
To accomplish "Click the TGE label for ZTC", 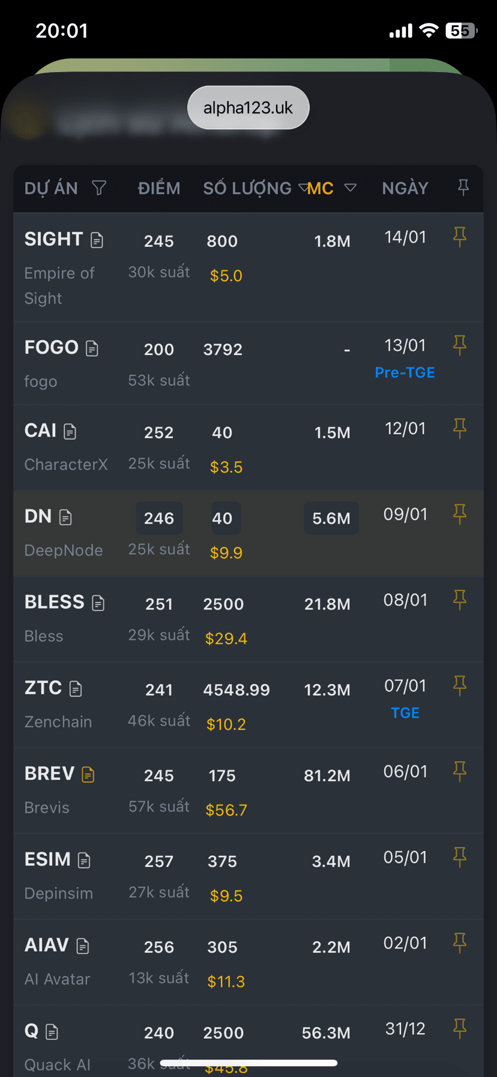I will click(x=405, y=713).
